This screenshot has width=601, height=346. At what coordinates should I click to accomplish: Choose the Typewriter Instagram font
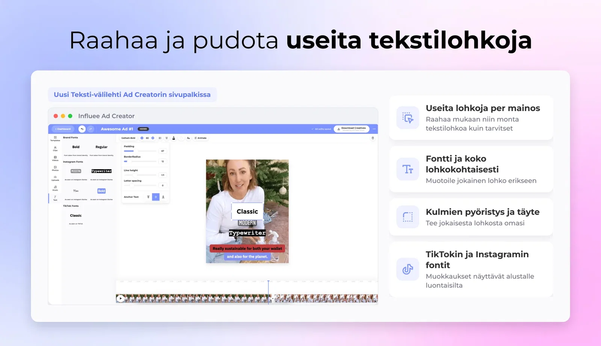point(101,171)
